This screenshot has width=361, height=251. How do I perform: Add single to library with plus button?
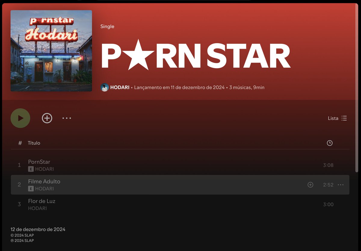point(47,118)
